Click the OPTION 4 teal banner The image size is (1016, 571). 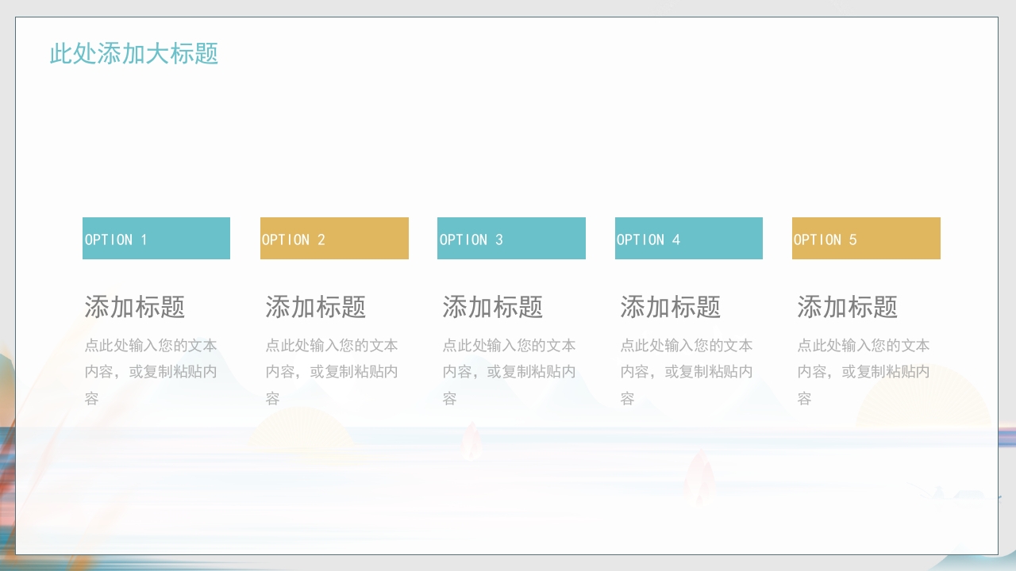click(688, 238)
